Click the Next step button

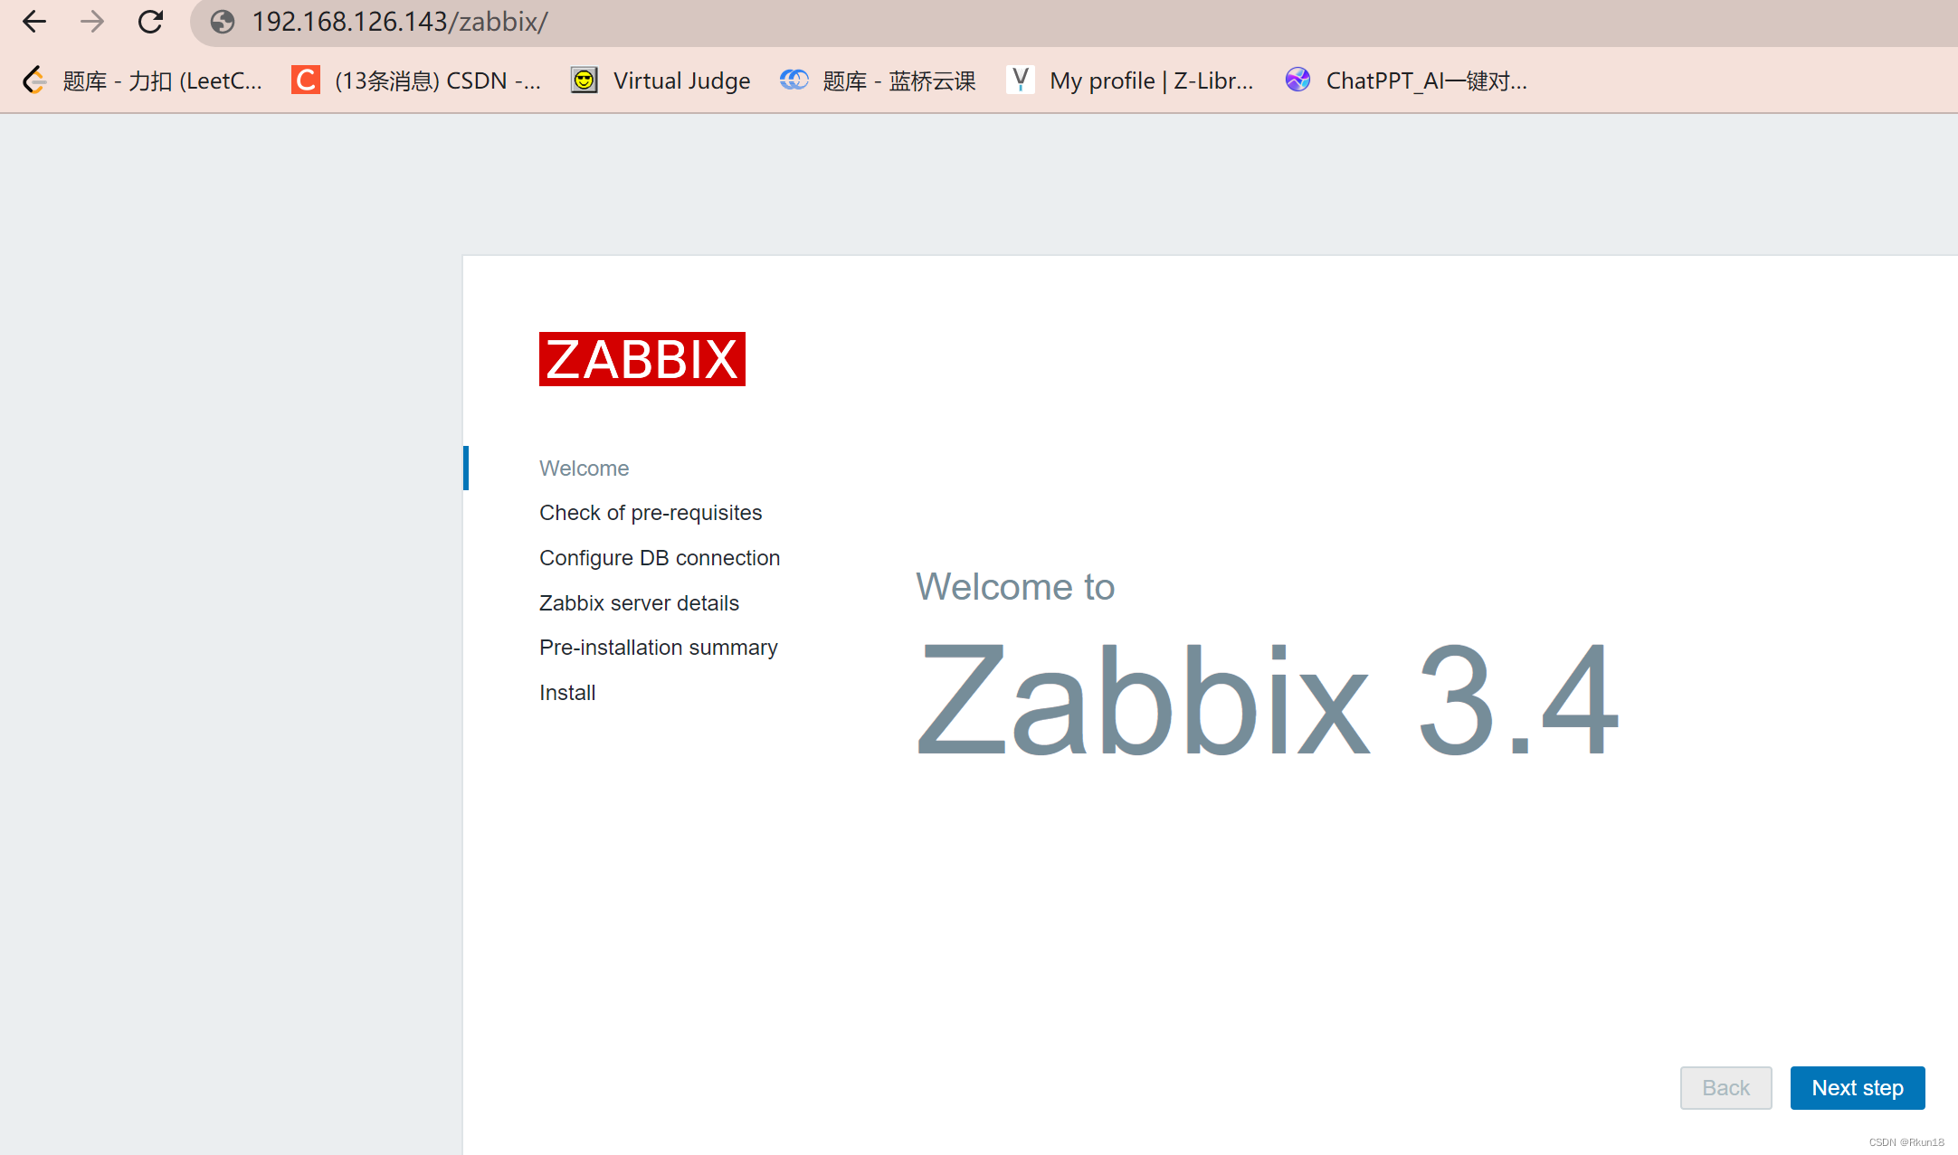coord(1858,1088)
